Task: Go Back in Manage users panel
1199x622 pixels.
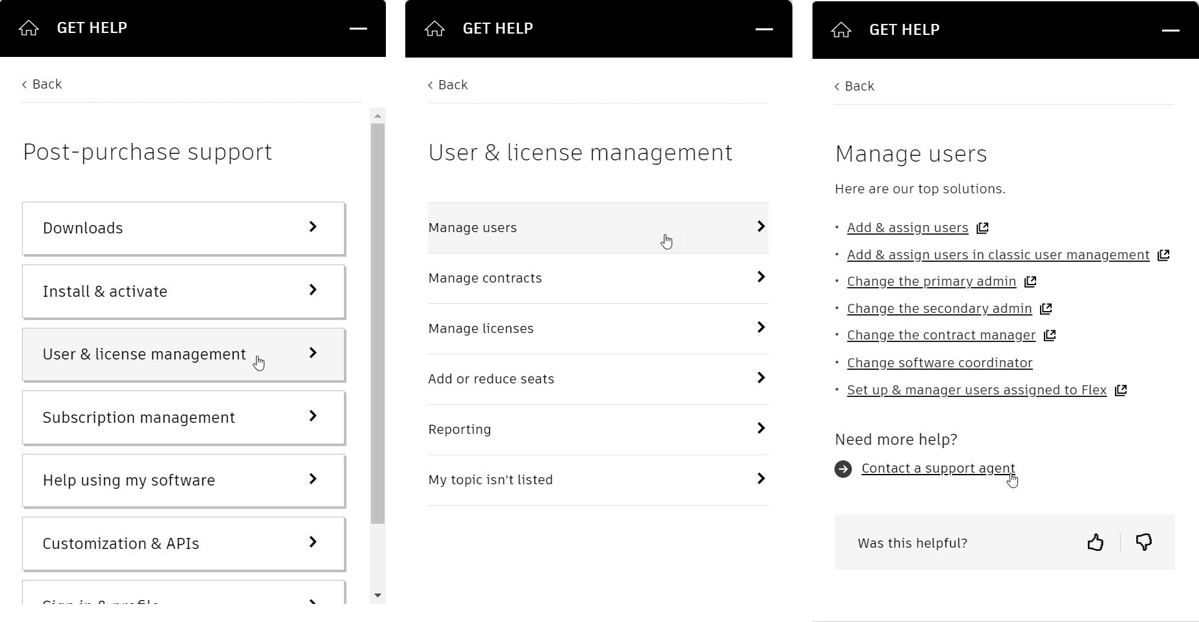Action: pyautogui.click(x=854, y=86)
